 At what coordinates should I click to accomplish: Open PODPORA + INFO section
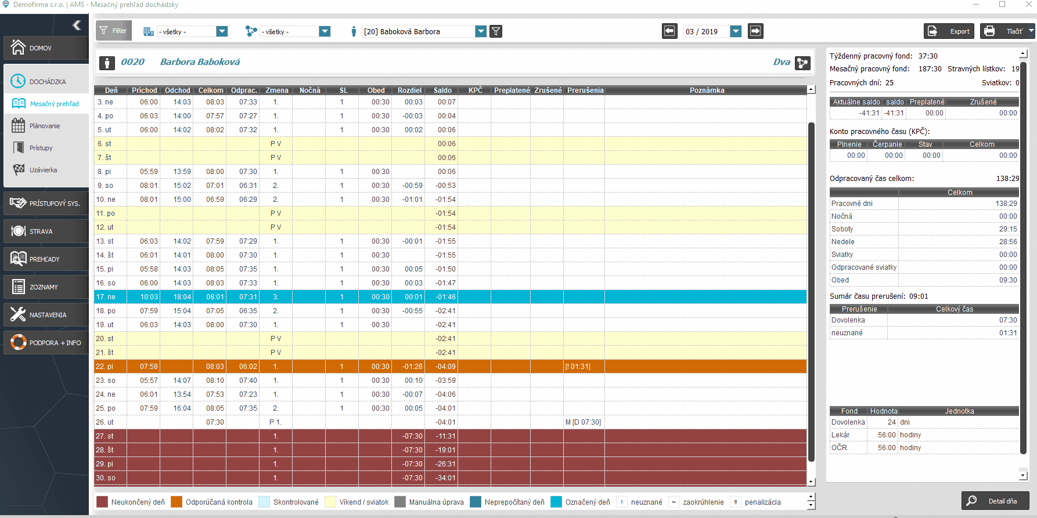[46, 343]
